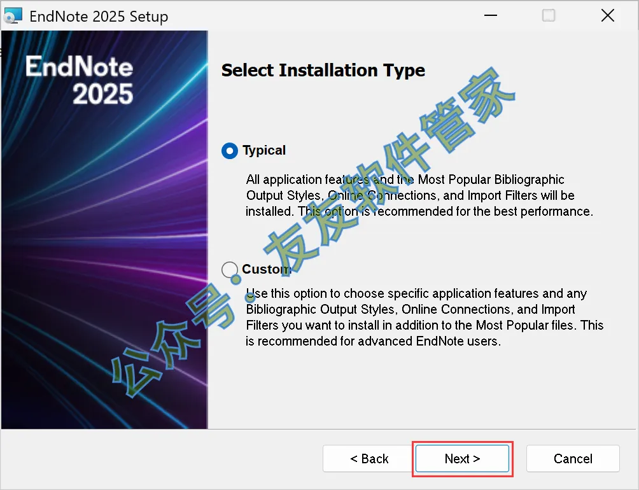This screenshot has width=639, height=490.
Task: Go back with the Back button
Action: (369, 459)
